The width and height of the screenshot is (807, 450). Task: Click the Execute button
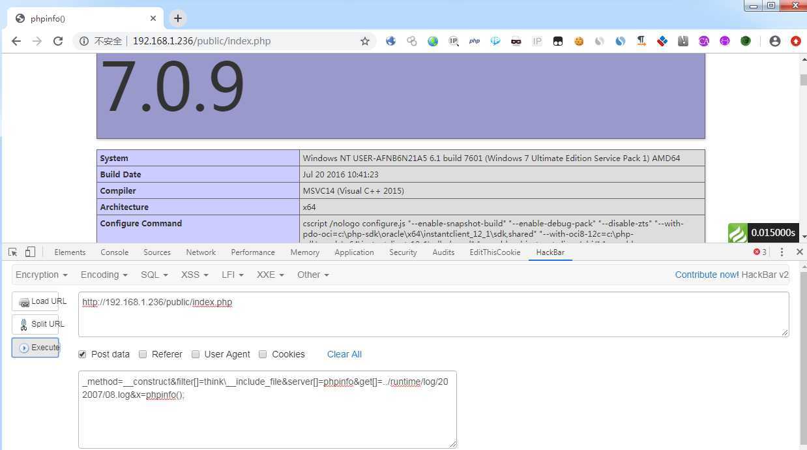(x=35, y=348)
